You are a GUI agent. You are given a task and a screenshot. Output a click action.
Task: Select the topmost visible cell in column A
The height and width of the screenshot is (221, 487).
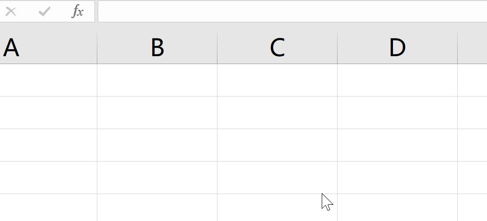48,80
